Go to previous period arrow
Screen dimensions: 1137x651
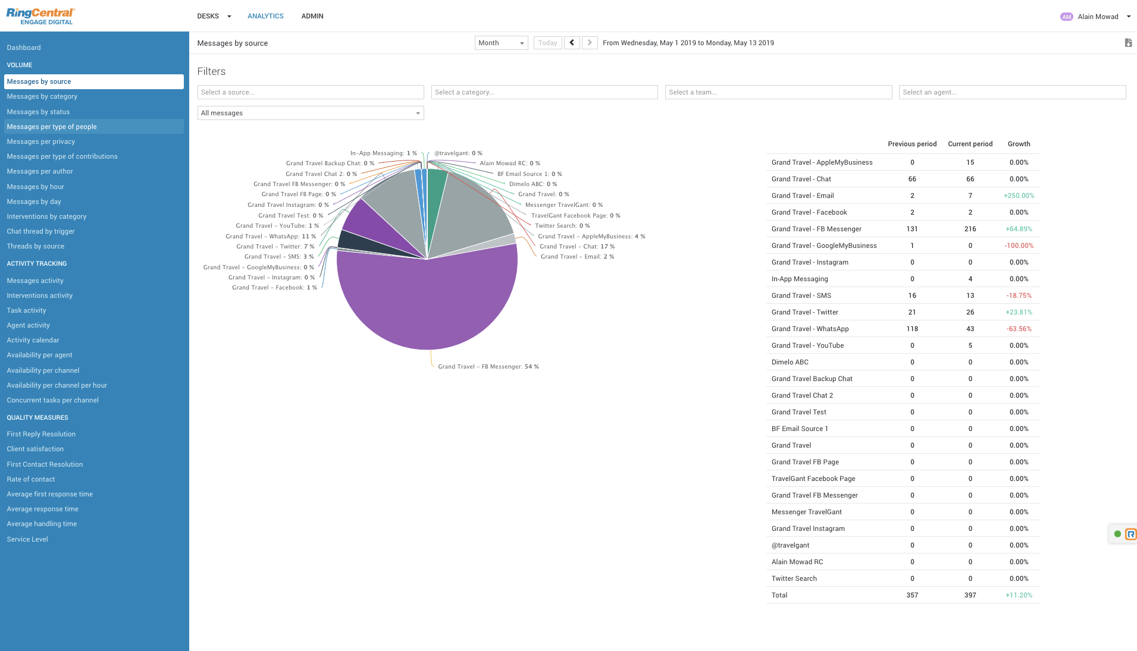click(572, 43)
